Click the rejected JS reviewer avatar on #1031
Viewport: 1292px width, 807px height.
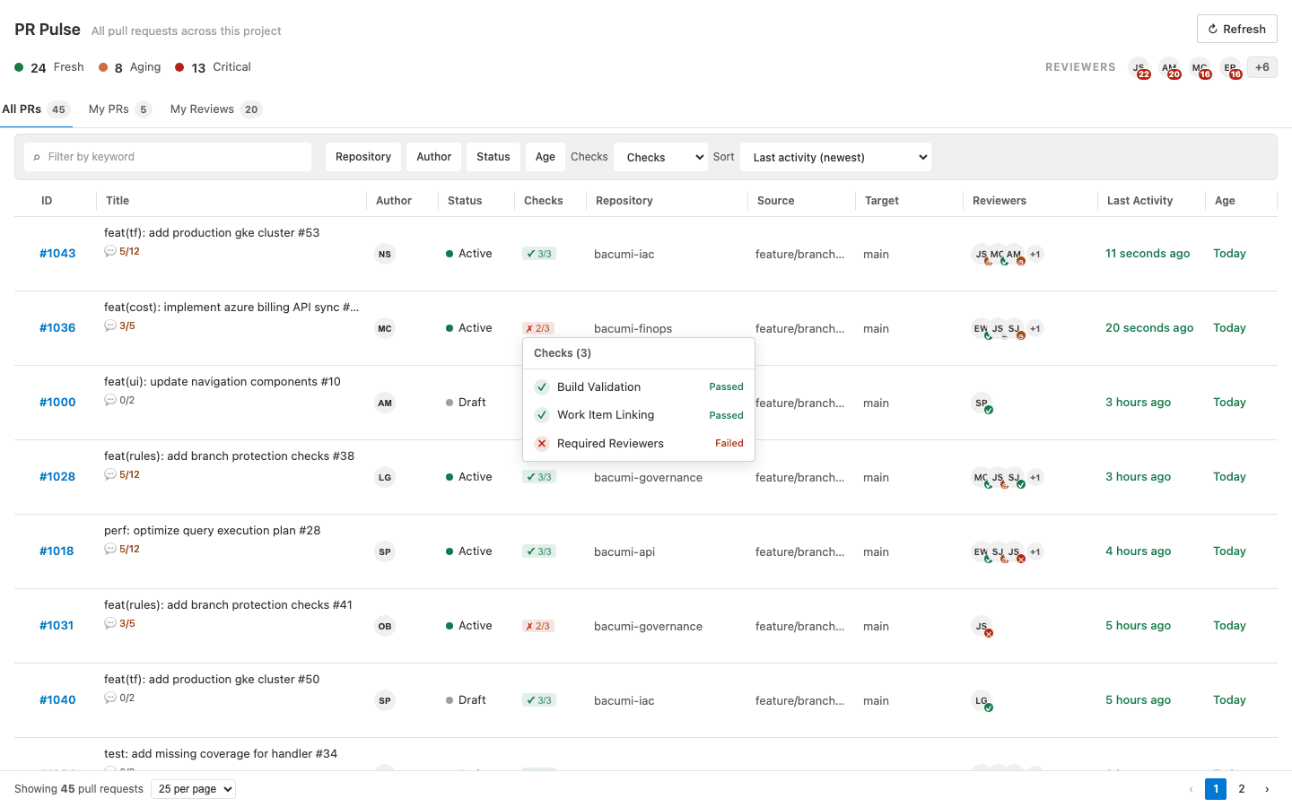coord(982,626)
